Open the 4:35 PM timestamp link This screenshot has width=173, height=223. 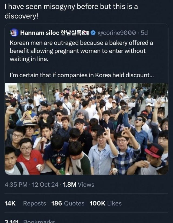(16, 185)
